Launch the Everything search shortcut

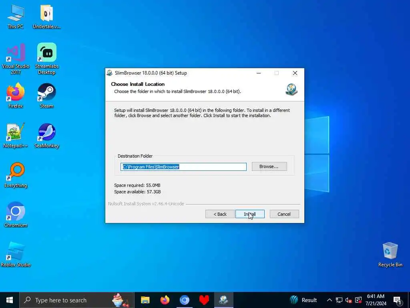point(16,175)
